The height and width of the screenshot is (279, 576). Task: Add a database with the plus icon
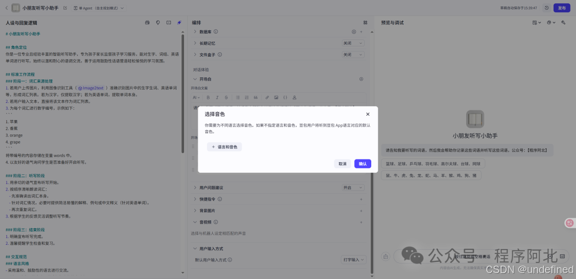click(361, 32)
